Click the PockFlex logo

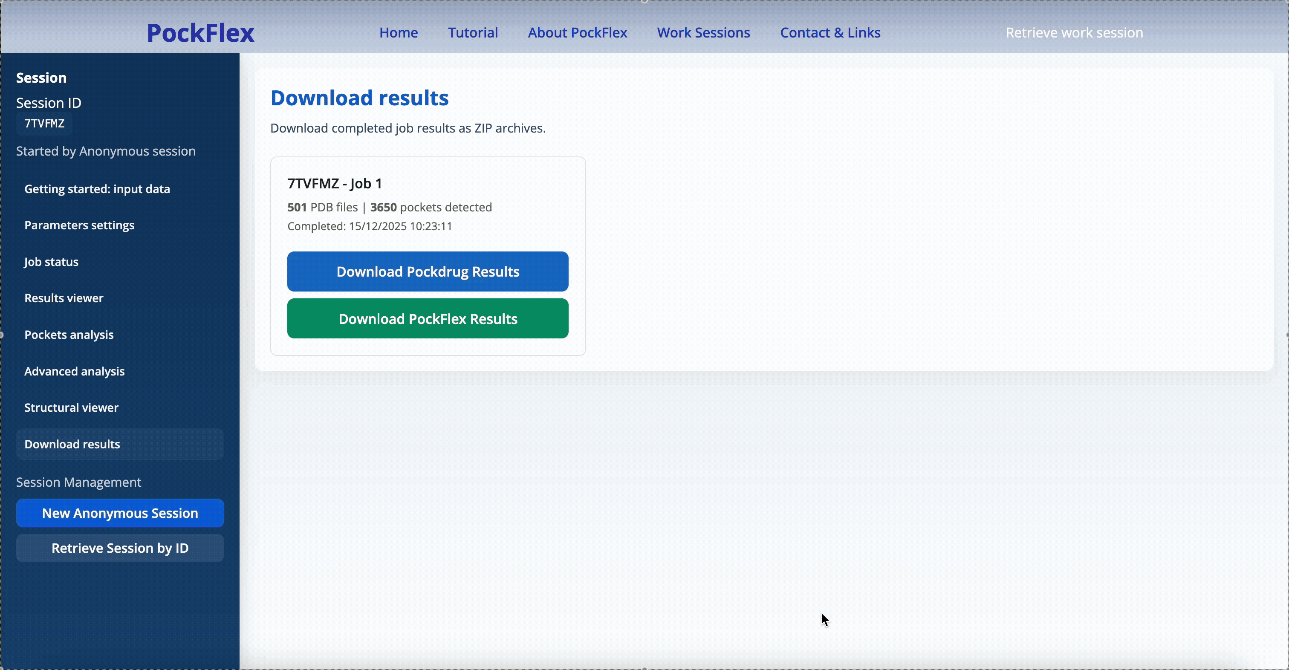click(200, 32)
